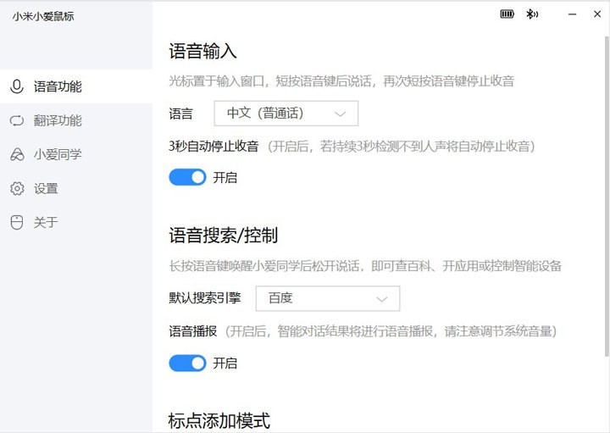This screenshot has height=433, width=610.
Task: Turn off the 语音播报 switch
Action: [187, 363]
